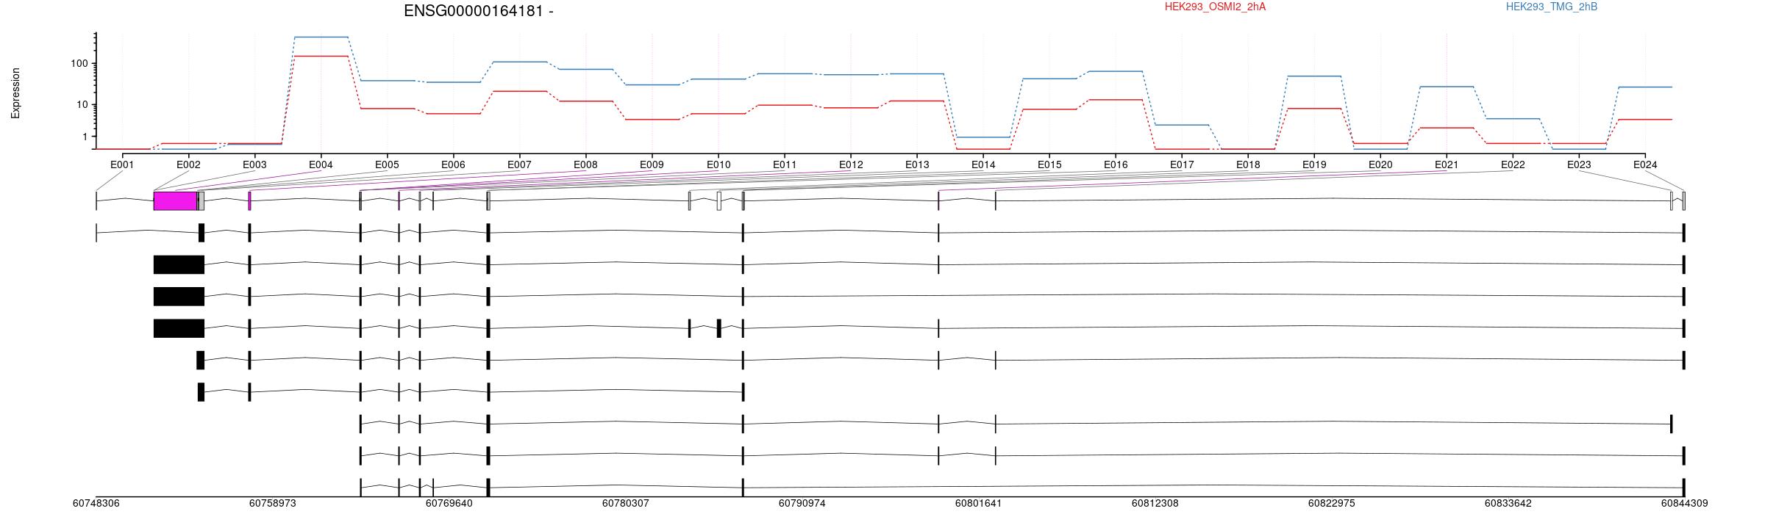Viewport: 1765px width, 514px height.
Task: Click exon label E010
Action: [x=719, y=165]
